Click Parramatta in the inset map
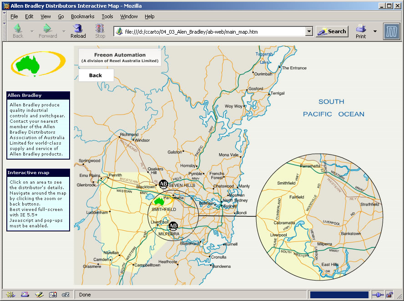 click(310, 166)
